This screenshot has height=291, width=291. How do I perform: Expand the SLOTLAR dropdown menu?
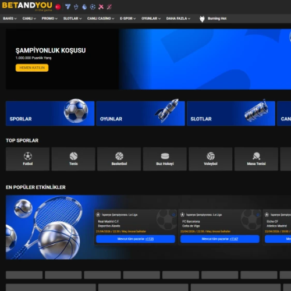tap(72, 19)
